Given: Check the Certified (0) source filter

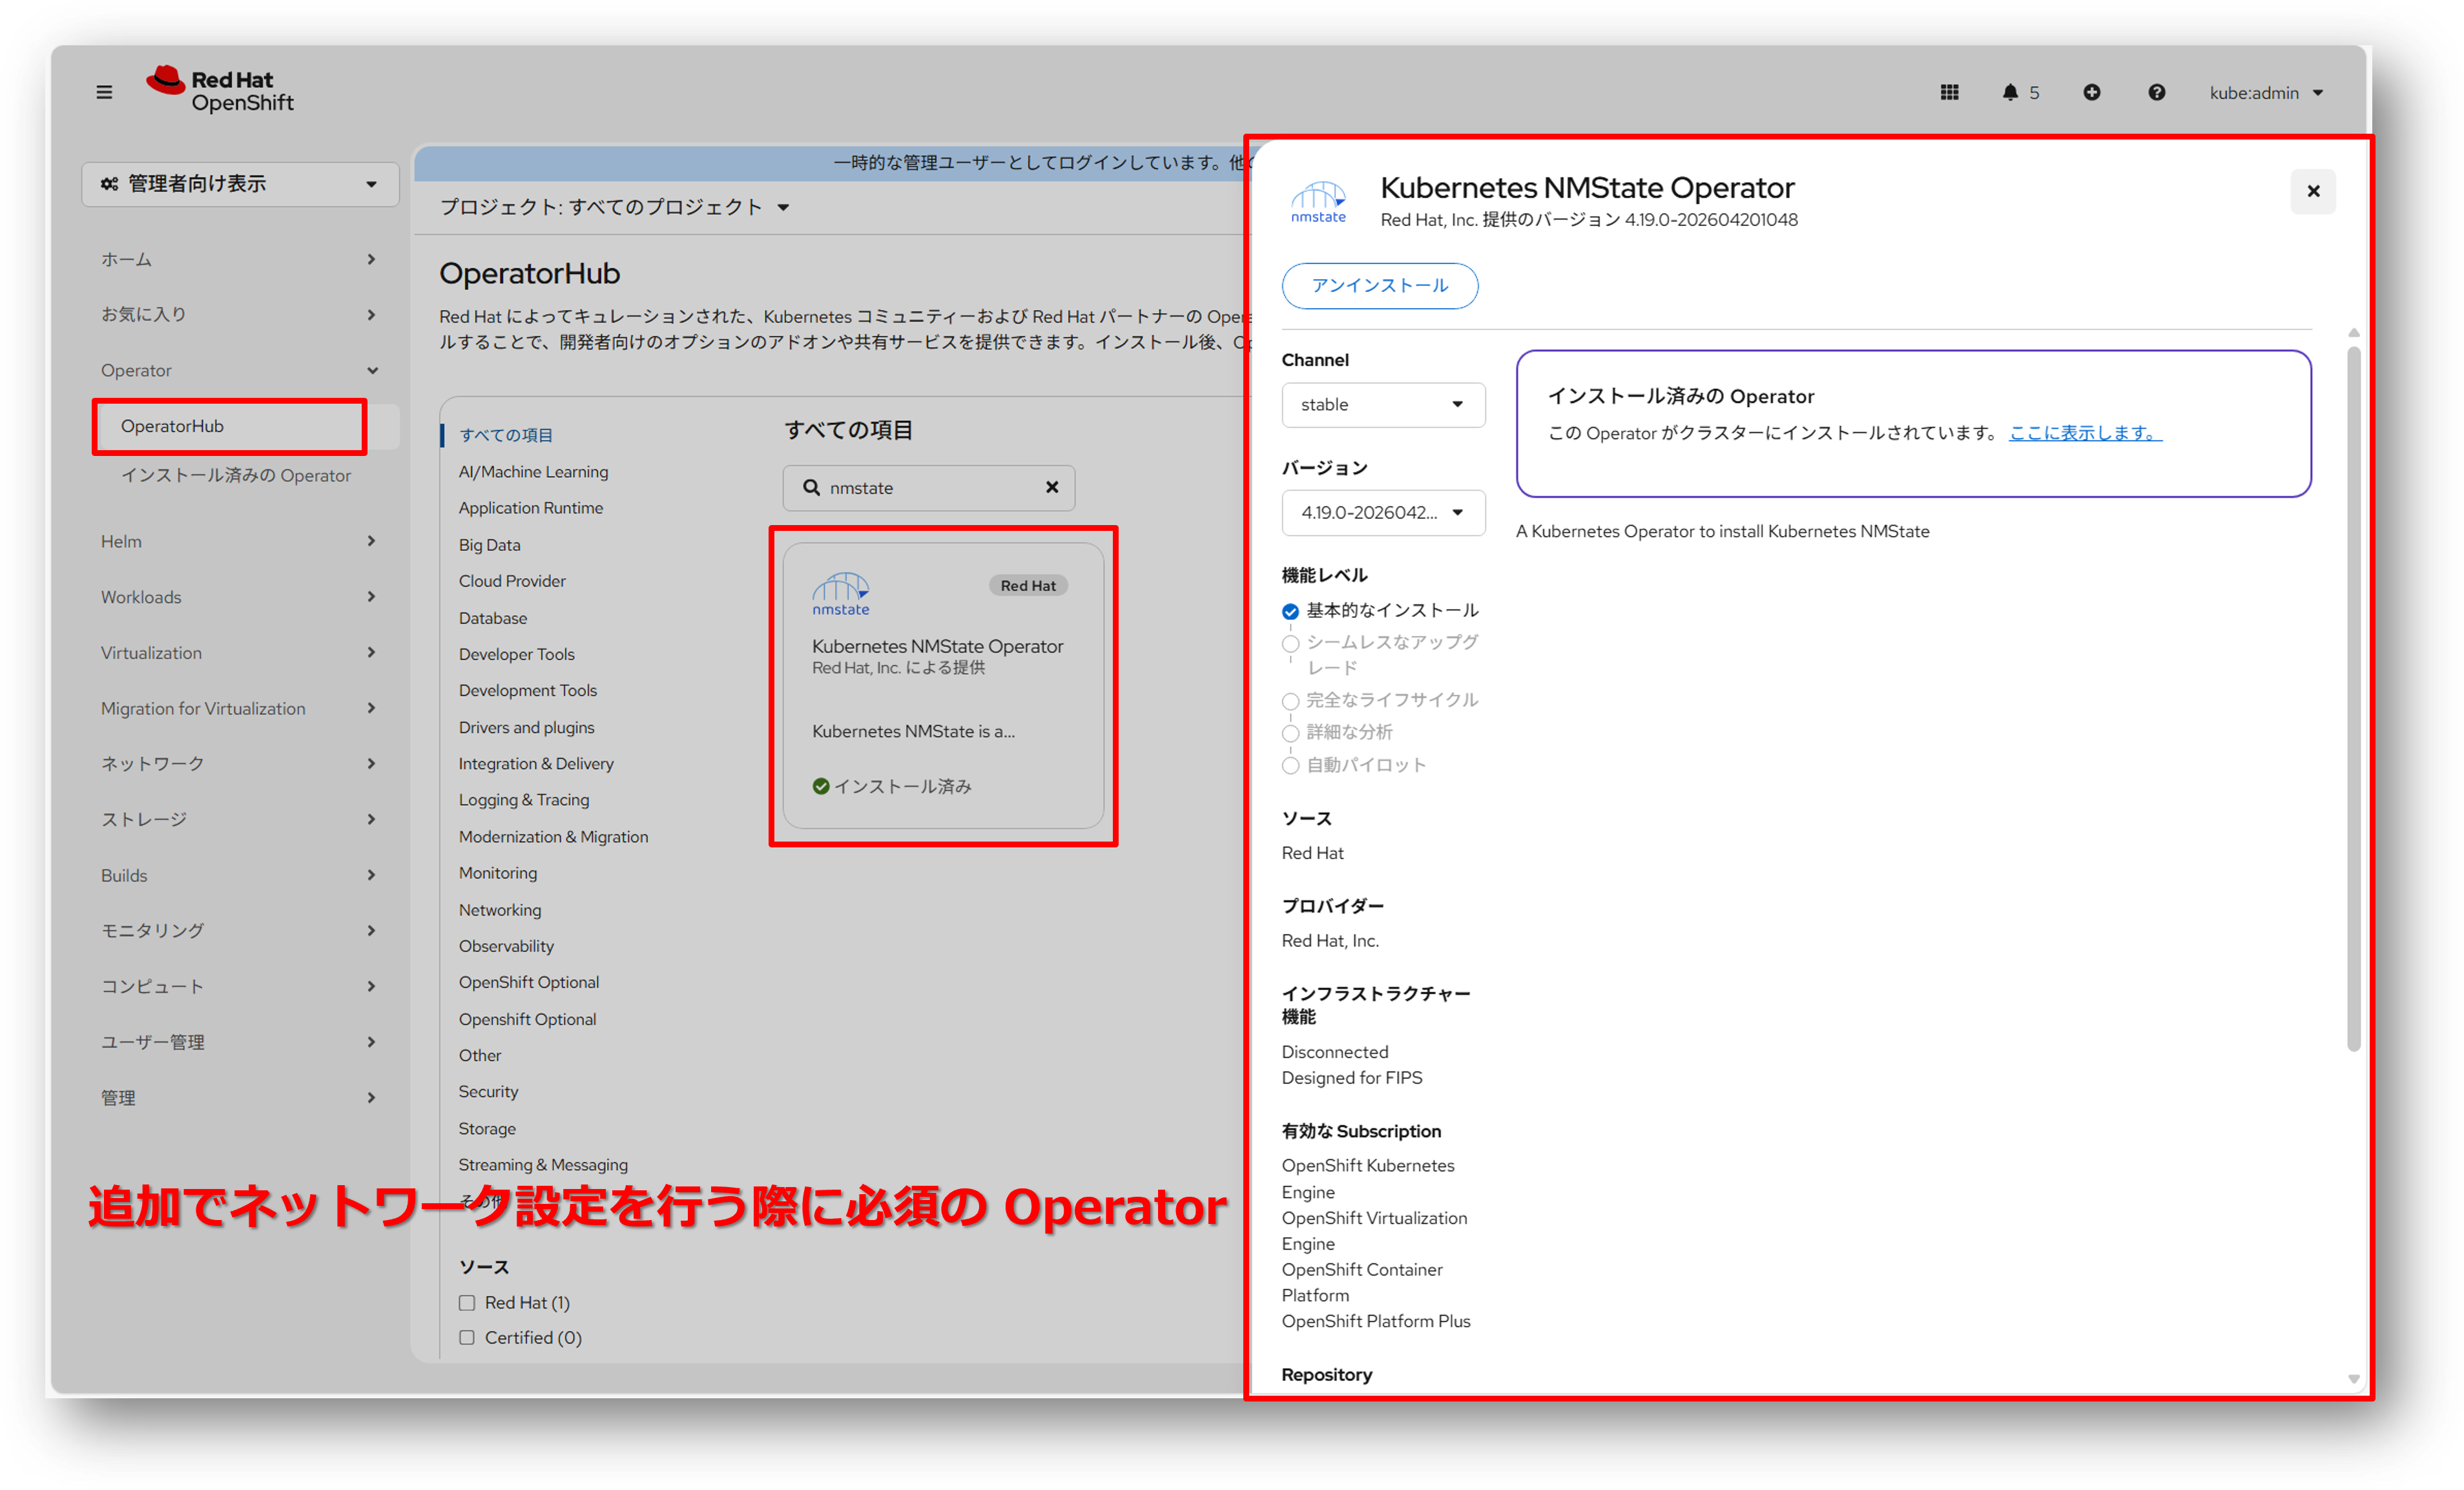Looking at the screenshot, I should pos(467,1337).
